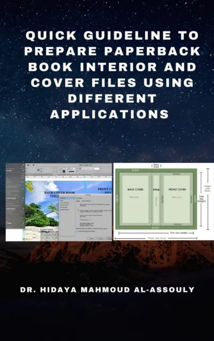
Task: Click the 'SPINE' label in the diagram
Action: click(156, 190)
